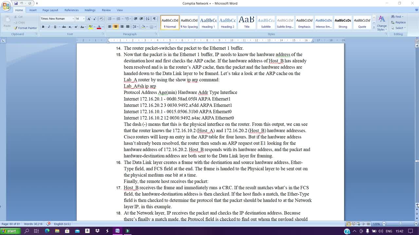Image resolution: width=419 pixels, height=235 pixels.
Task: Open the Styles pane launcher
Action: tap(386, 34)
